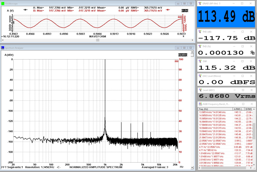Click the Spectrum Analyzer scrollbar up arrow
Viewport: 257px width, 172px height.
(x=192, y=52)
